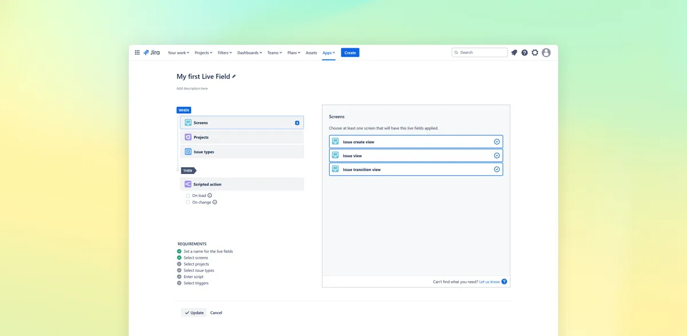The width and height of the screenshot is (687, 336).
Task: Click the Issue types row icon
Action: point(188,152)
